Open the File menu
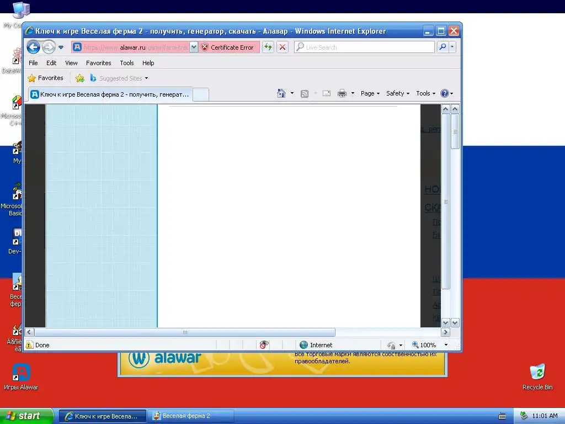This screenshot has height=424, width=565. click(33, 63)
